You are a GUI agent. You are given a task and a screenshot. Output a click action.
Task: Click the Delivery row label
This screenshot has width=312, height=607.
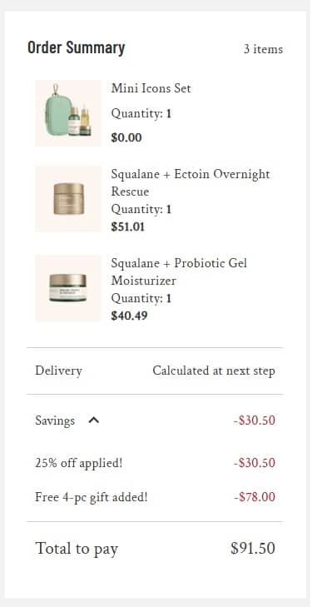click(x=58, y=371)
